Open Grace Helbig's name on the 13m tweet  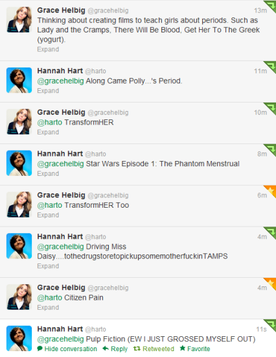tap(61, 10)
